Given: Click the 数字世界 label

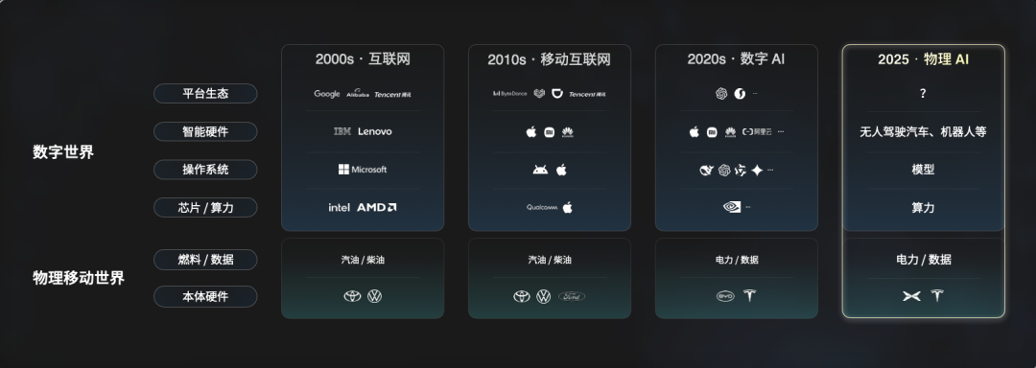Looking at the screenshot, I should [x=63, y=151].
